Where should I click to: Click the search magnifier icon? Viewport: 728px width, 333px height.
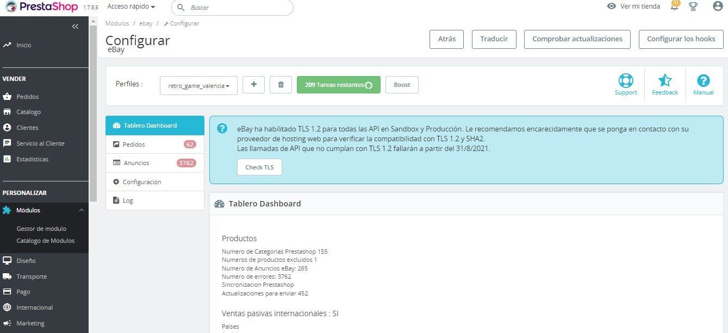pos(181,8)
